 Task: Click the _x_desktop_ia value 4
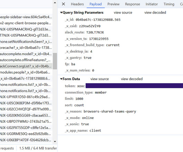pos(91,51)
